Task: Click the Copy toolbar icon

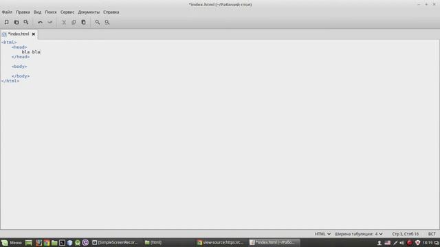Action: (x=74, y=22)
